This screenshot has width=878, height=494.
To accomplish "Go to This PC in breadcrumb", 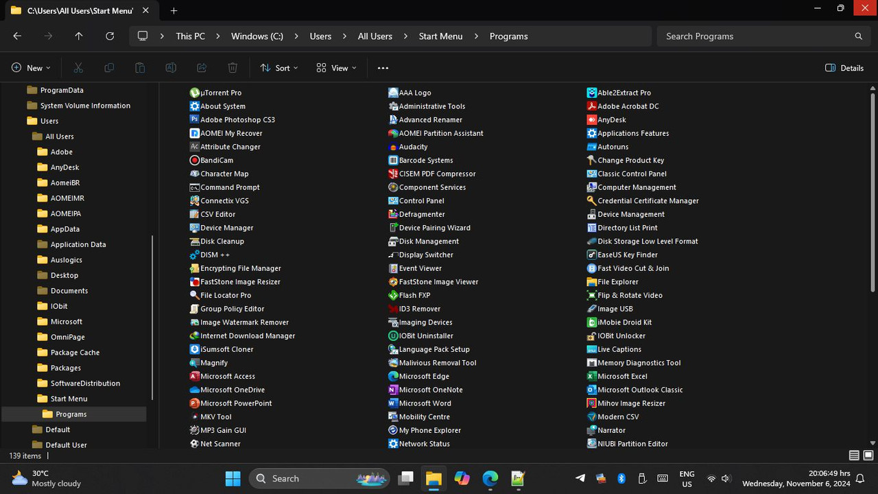I will coord(190,36).
